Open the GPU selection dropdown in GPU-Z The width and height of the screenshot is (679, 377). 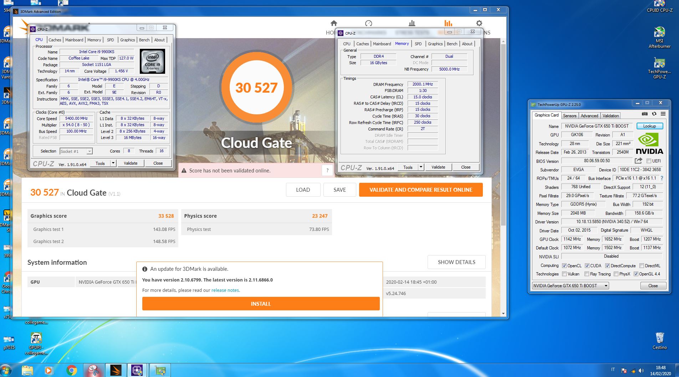[x=570, y=286]
